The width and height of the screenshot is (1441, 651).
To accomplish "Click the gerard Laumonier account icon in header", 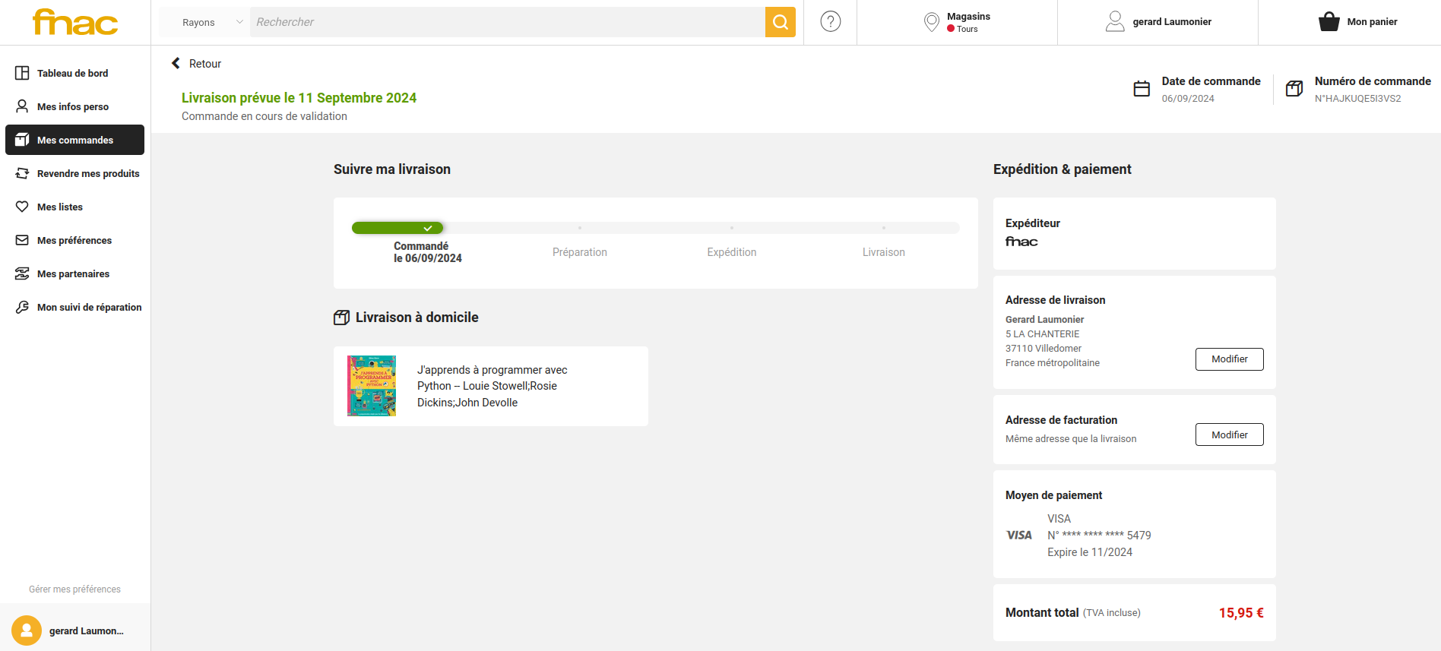I will [x=1115, y=22].
